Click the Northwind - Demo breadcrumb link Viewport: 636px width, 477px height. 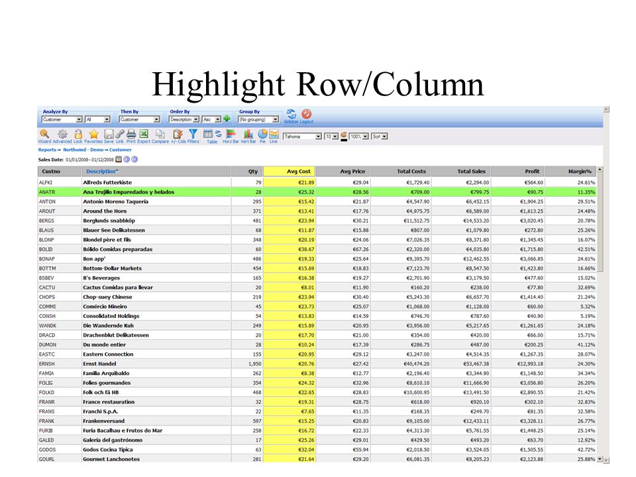pos(83,150)
